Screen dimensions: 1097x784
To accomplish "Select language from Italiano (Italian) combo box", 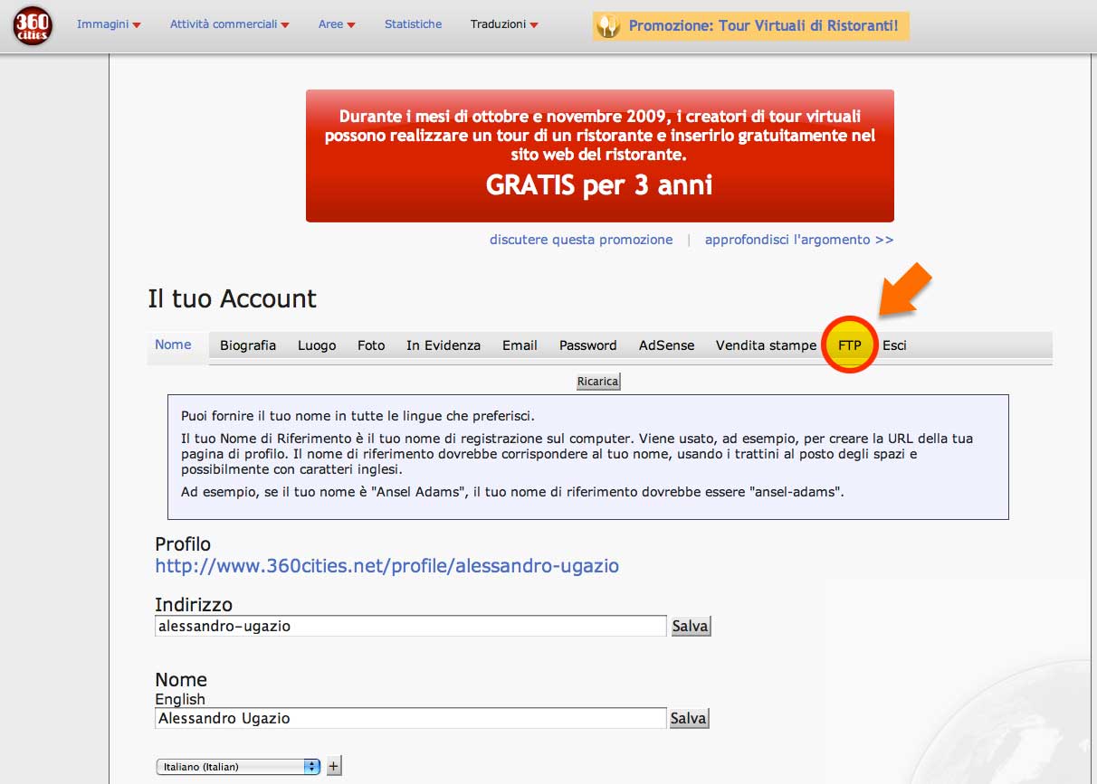I will tap(239, 766).
